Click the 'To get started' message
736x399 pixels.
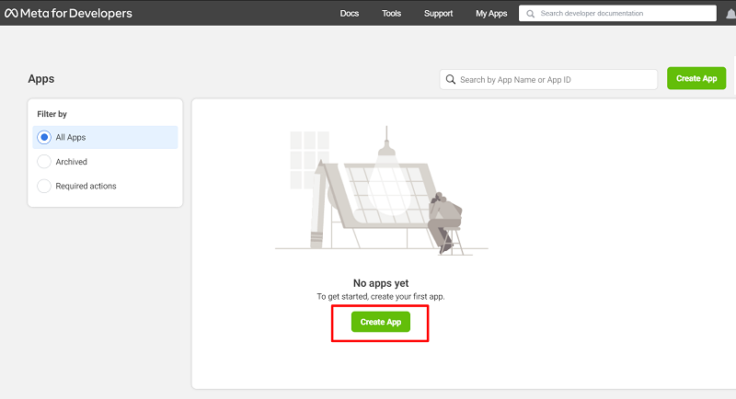[381, 296]
